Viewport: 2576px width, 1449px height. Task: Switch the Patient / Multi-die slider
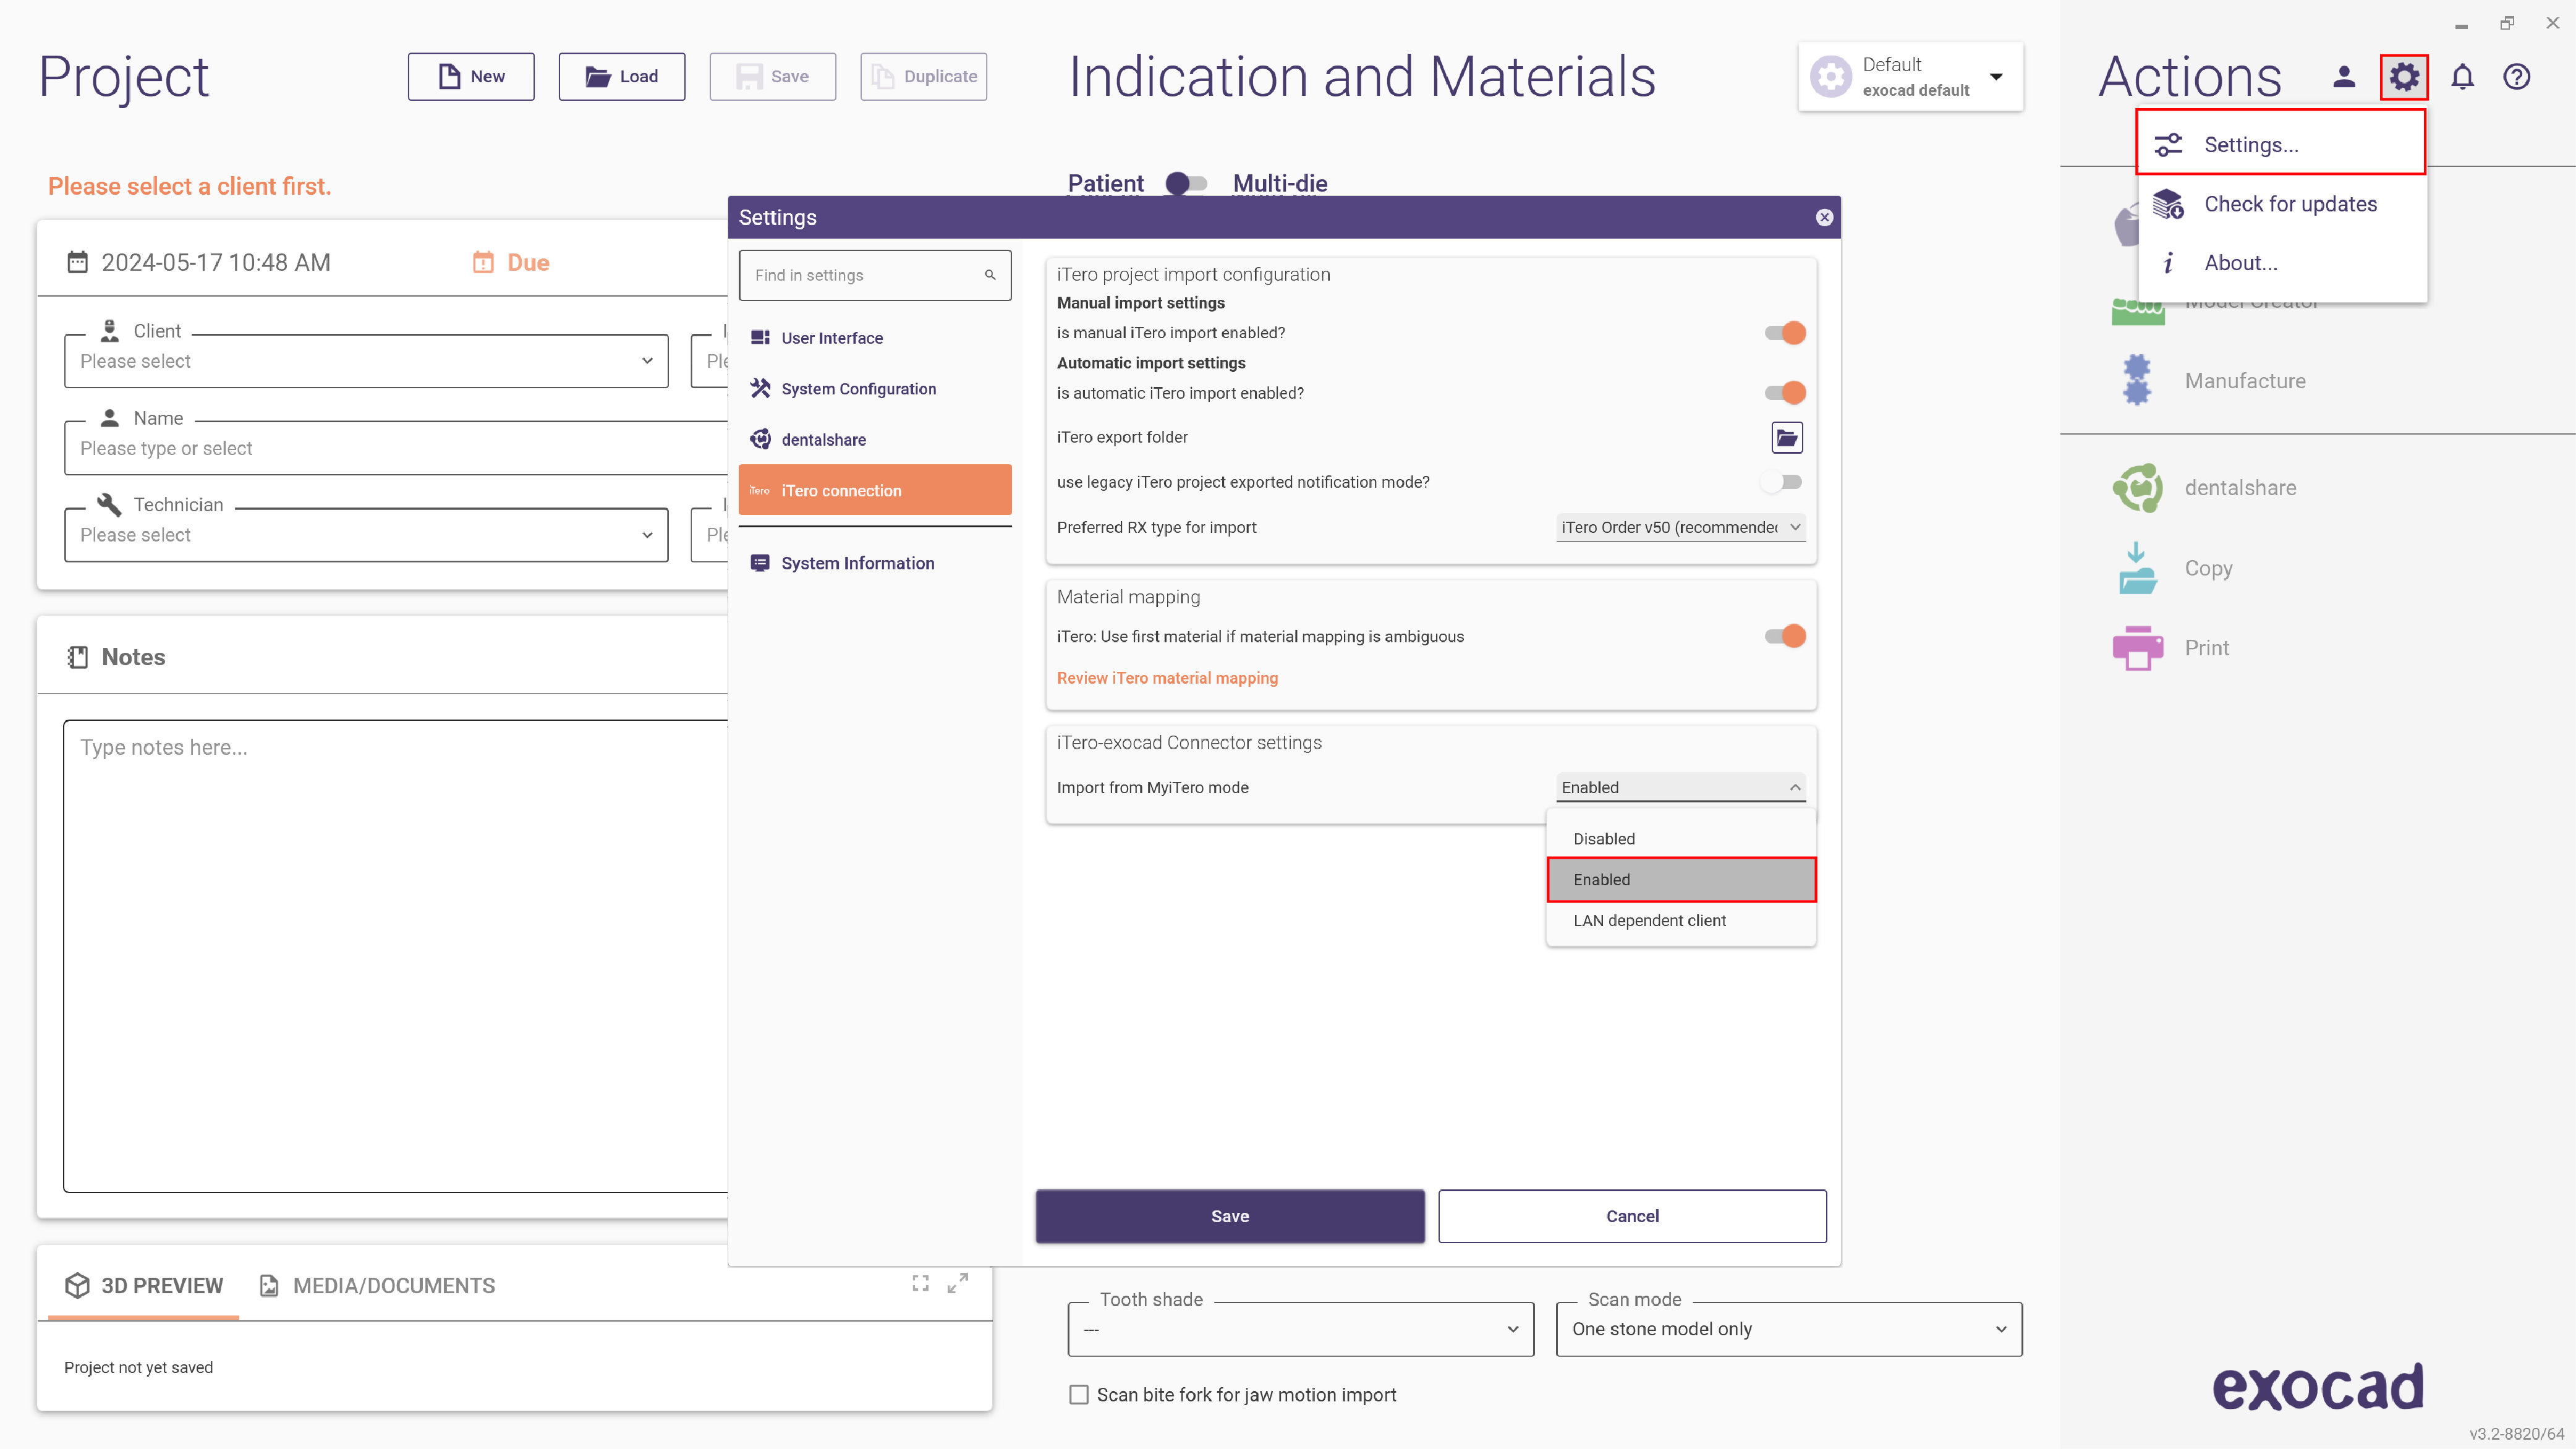[x=1187, y=183]
